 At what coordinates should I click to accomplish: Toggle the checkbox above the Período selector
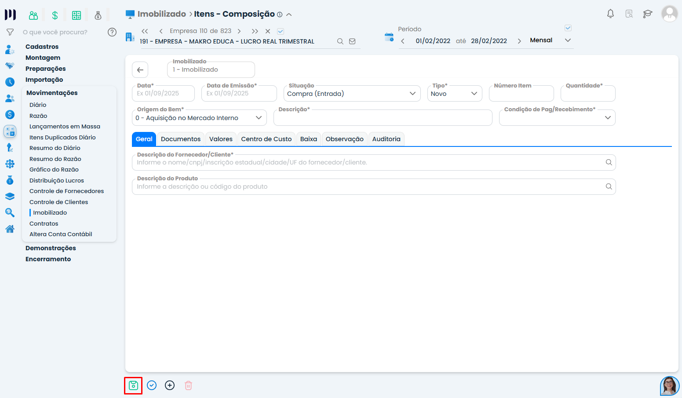(568, 28)
